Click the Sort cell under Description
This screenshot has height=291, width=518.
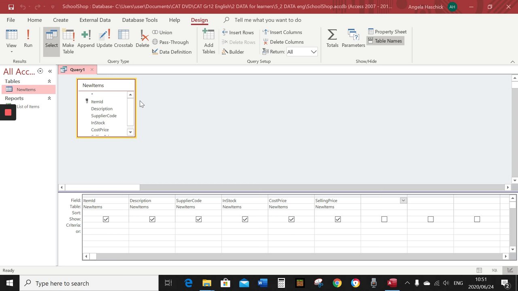[152, 213]
